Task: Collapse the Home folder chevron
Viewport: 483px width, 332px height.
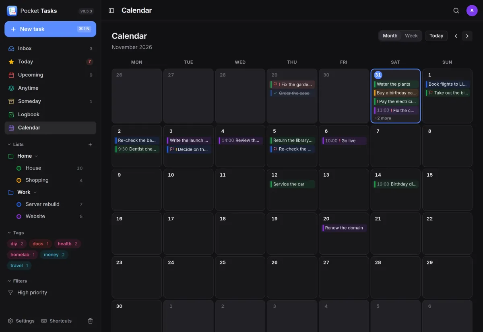Action: point(36,156)
